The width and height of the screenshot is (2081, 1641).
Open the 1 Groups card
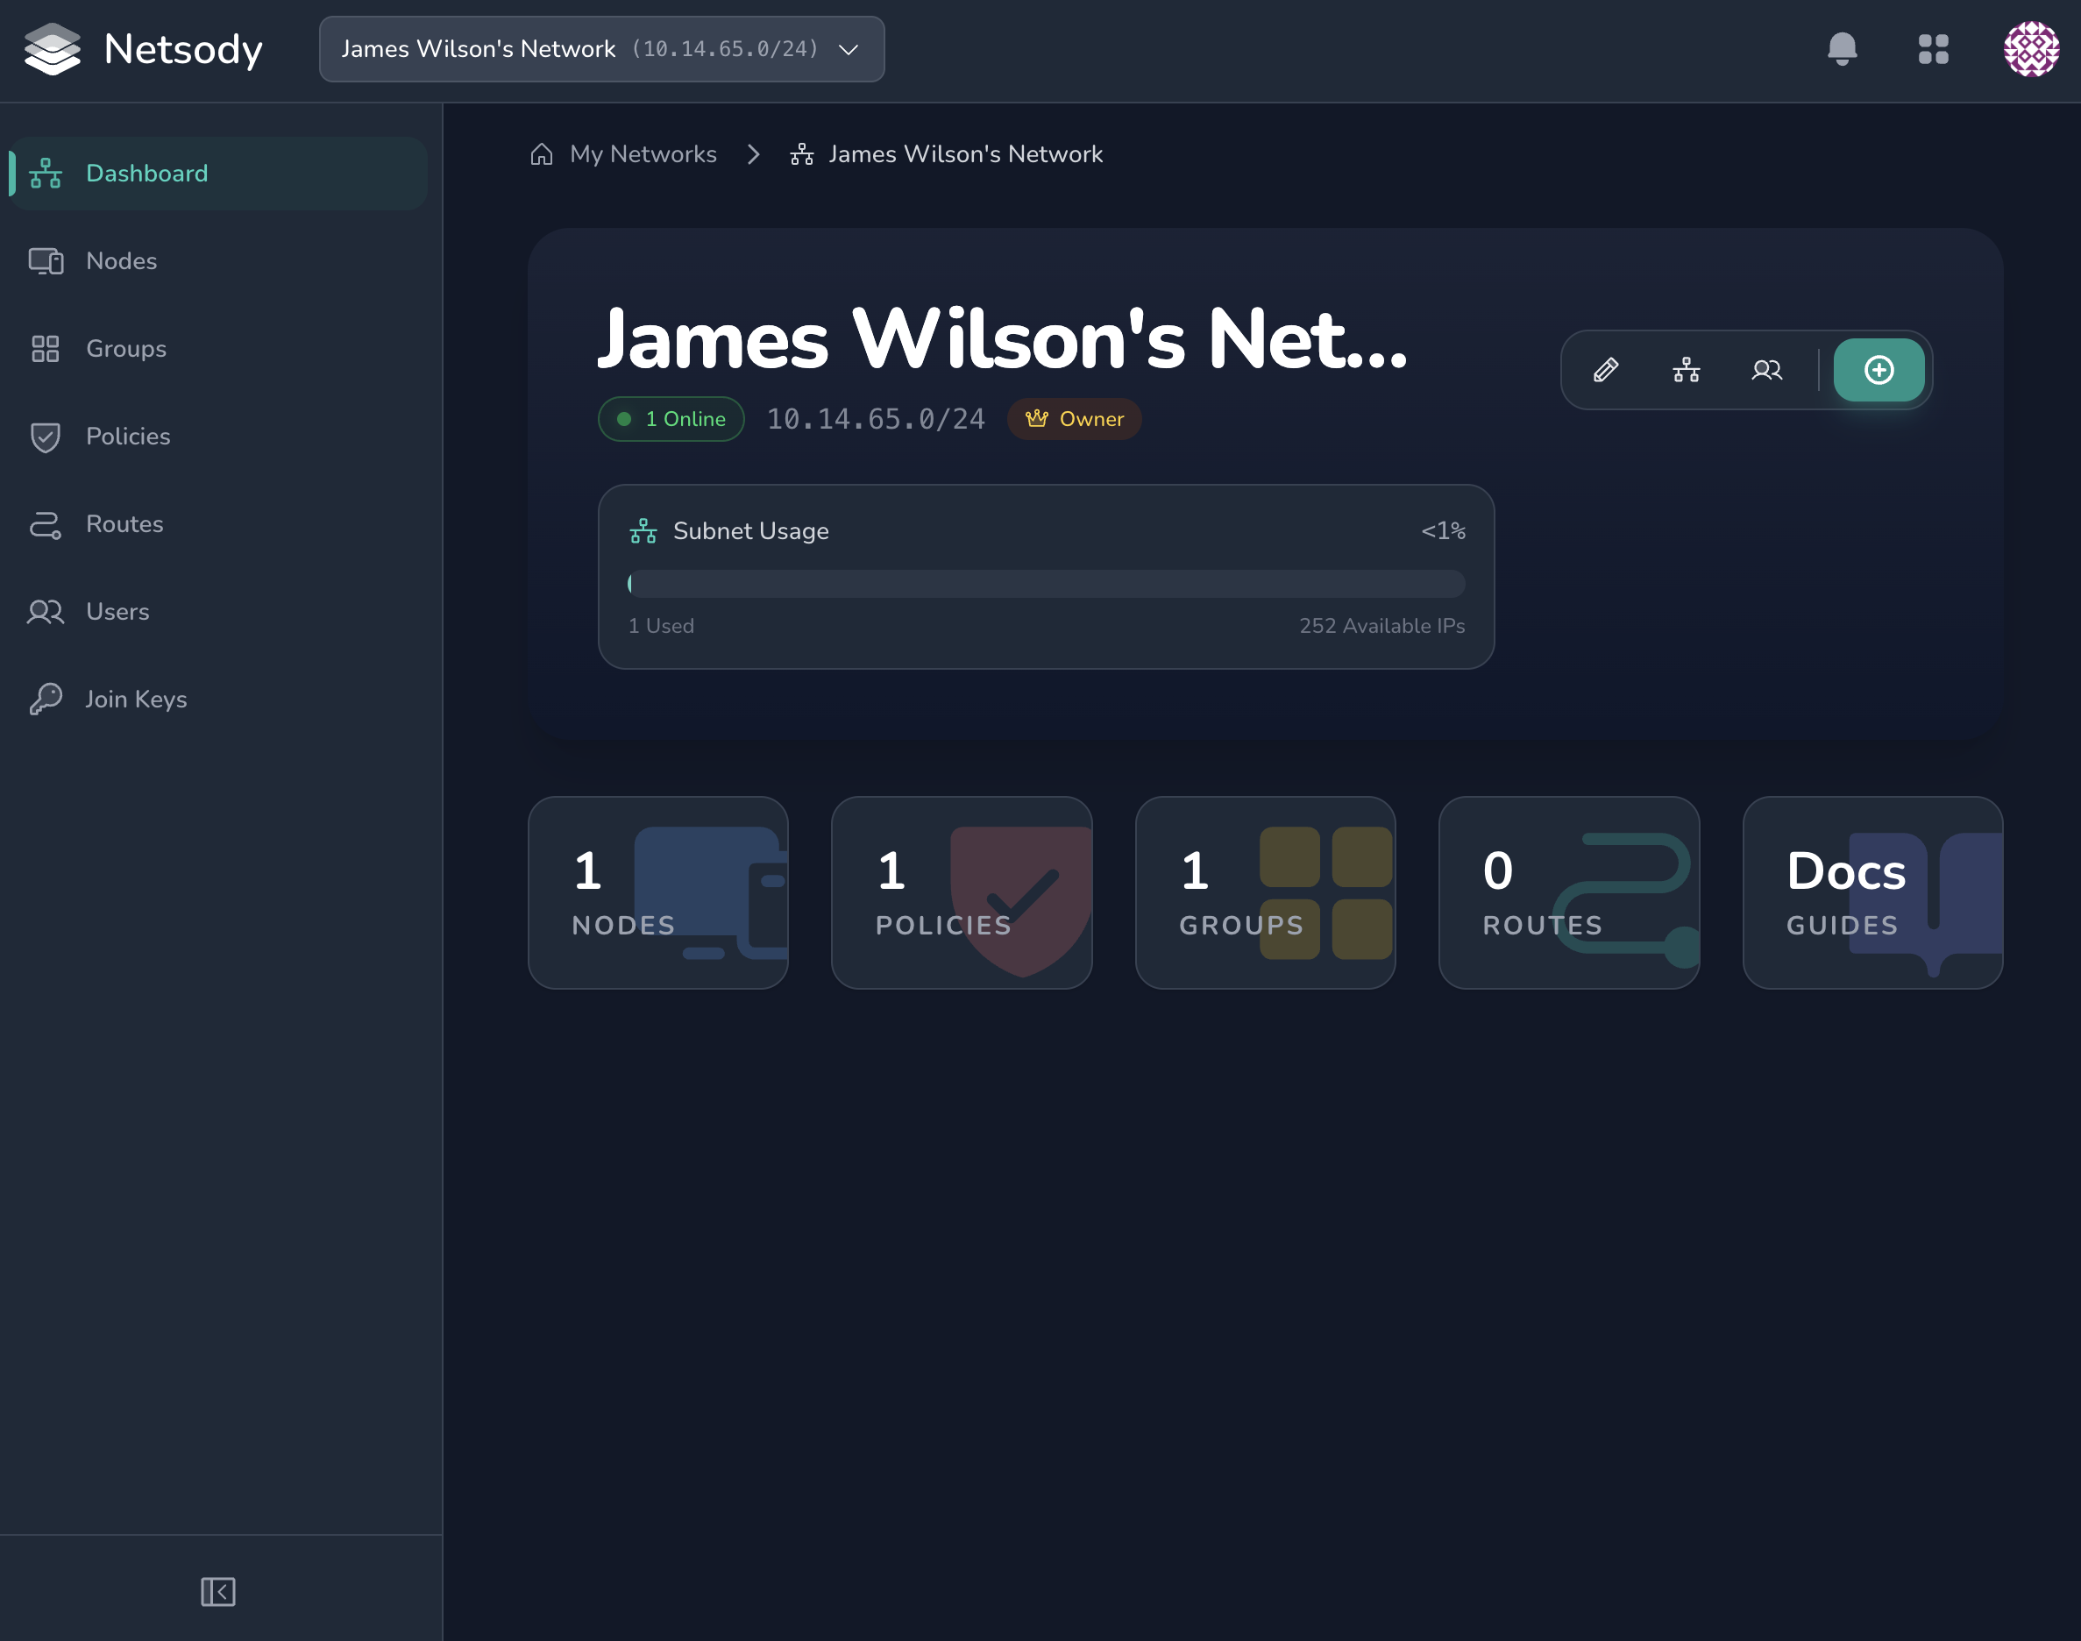[x=1265, y=892]
